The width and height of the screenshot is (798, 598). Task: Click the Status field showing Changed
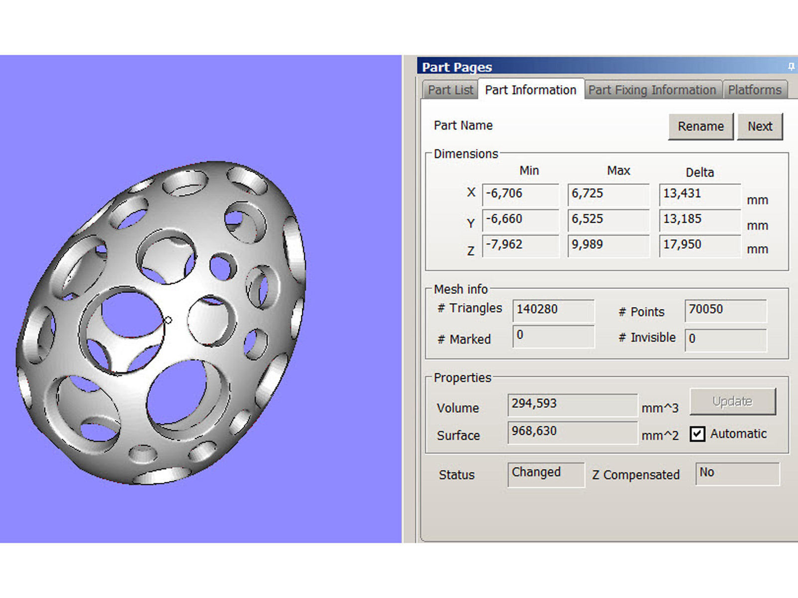[x=546, y=473]
